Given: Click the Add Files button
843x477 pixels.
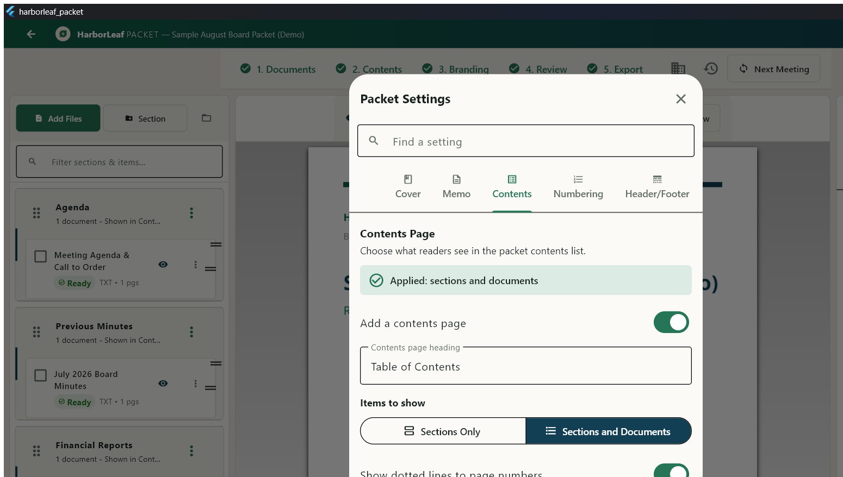Looking at the screenshot, I should pyautogui.click(x=58, y=118).
